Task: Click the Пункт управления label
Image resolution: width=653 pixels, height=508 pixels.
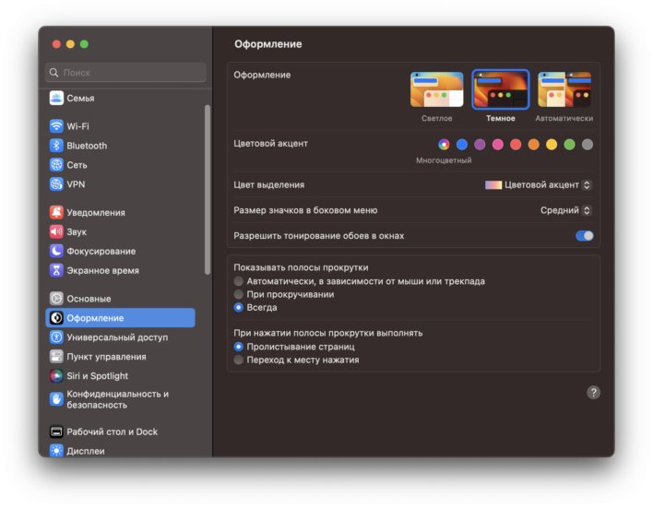Action: (106, 357)
